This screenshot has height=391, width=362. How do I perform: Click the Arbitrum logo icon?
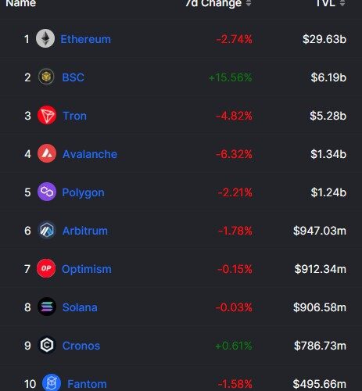click(x=47, y=230)
